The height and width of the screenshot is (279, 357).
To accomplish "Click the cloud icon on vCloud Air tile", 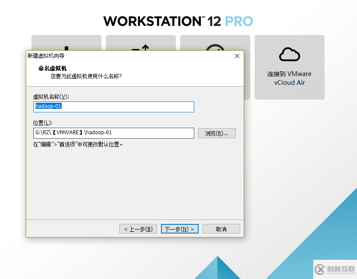I will click(290, 54).
